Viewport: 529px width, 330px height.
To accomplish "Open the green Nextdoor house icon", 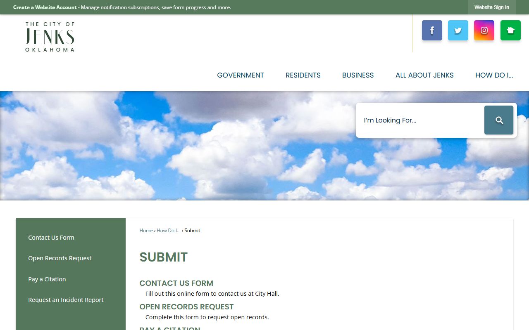I will click(510, 30).
